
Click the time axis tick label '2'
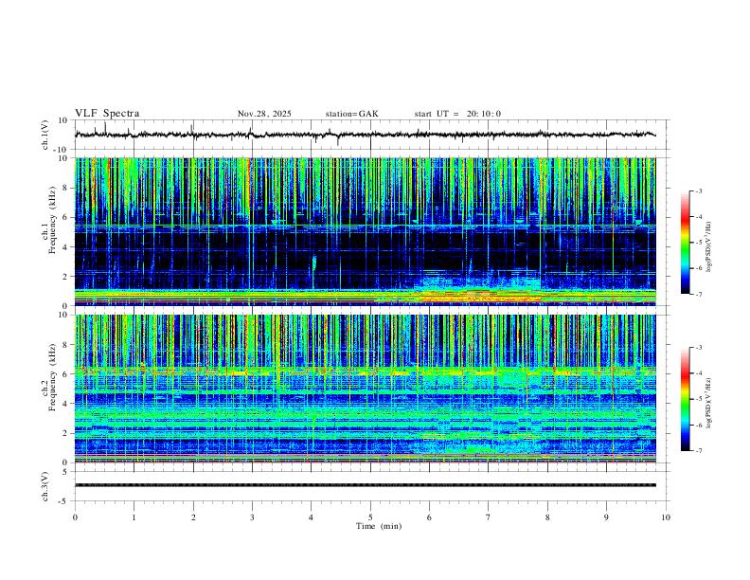click(193, 517)
